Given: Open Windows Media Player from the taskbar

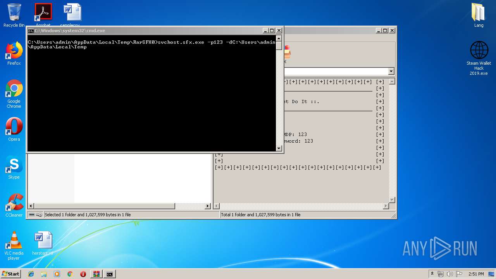Looking at the screenshot, I should point(57,274).
